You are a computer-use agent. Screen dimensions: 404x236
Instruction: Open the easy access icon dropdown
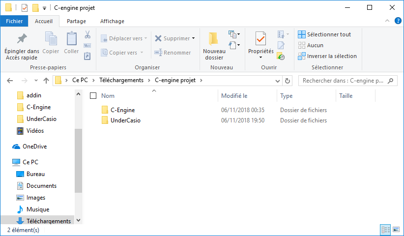click(234, 45)
